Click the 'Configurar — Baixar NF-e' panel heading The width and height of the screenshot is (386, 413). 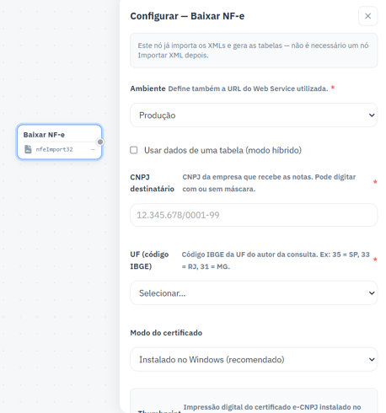[x=187, y=16]
